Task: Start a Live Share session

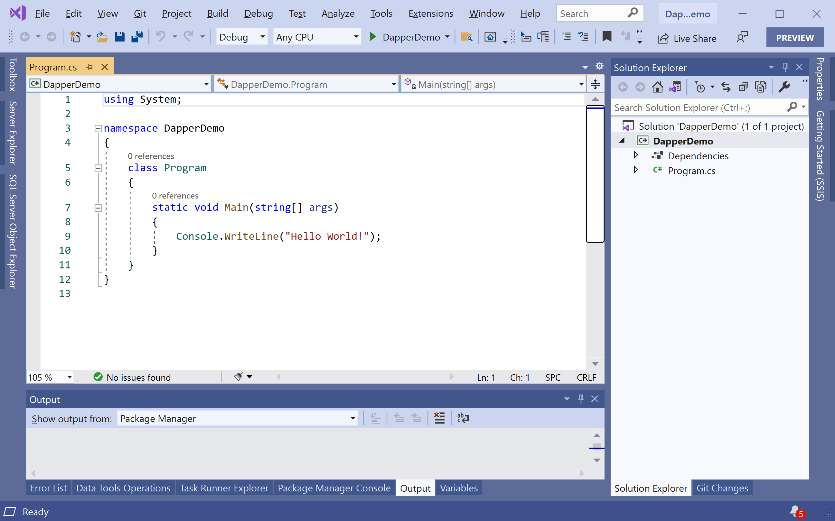Action: pyautogui.click(x=687, y=38)
